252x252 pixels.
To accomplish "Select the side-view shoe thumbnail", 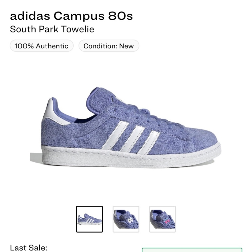I will click(x=89, y=219).
